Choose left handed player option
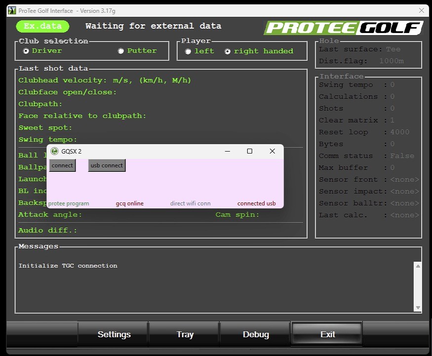Image resolution: width=432 pixels, height=356 pixels. (x=188, y=51)
